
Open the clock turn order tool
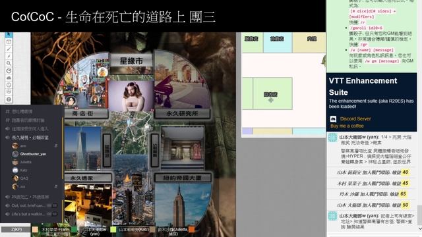point(9,85)
